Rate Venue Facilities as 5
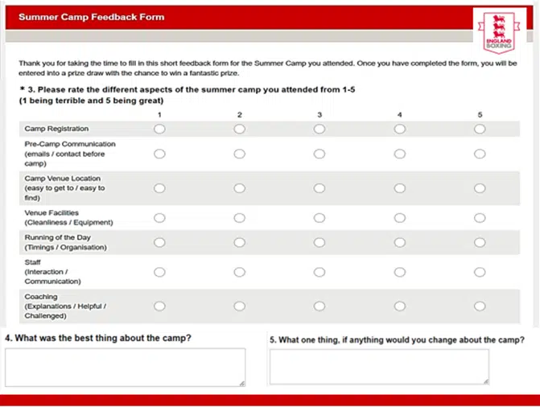The image size is (540, 407). click(x=480, y=217)
